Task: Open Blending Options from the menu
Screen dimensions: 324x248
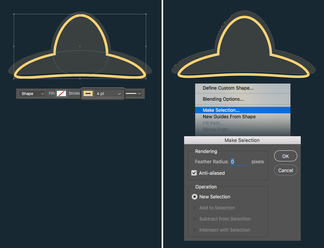Action: tap(223, 99)
